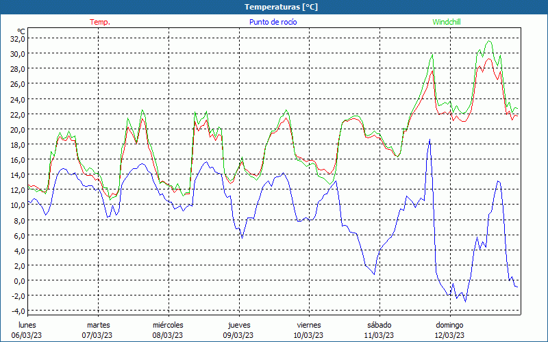Image resolution: width=548 pixels, height=342 pixels.
Task: Click the 07/03/23 date label
Action: (97, 335)
